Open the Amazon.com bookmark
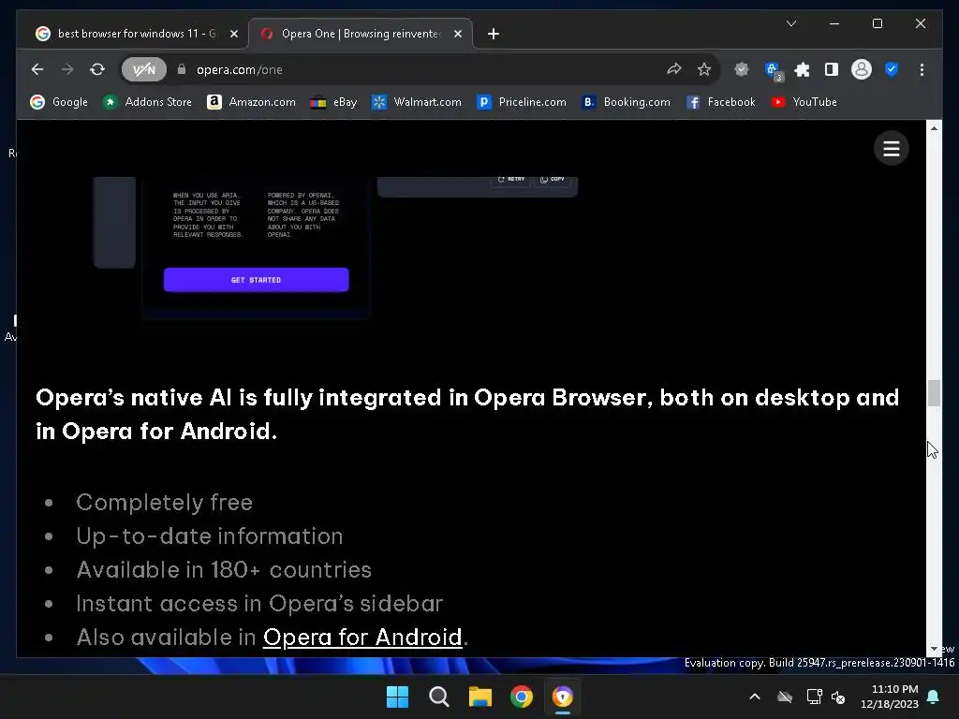Image resolution: width=959 pixels, height=719 pixels. pos(251,102)
